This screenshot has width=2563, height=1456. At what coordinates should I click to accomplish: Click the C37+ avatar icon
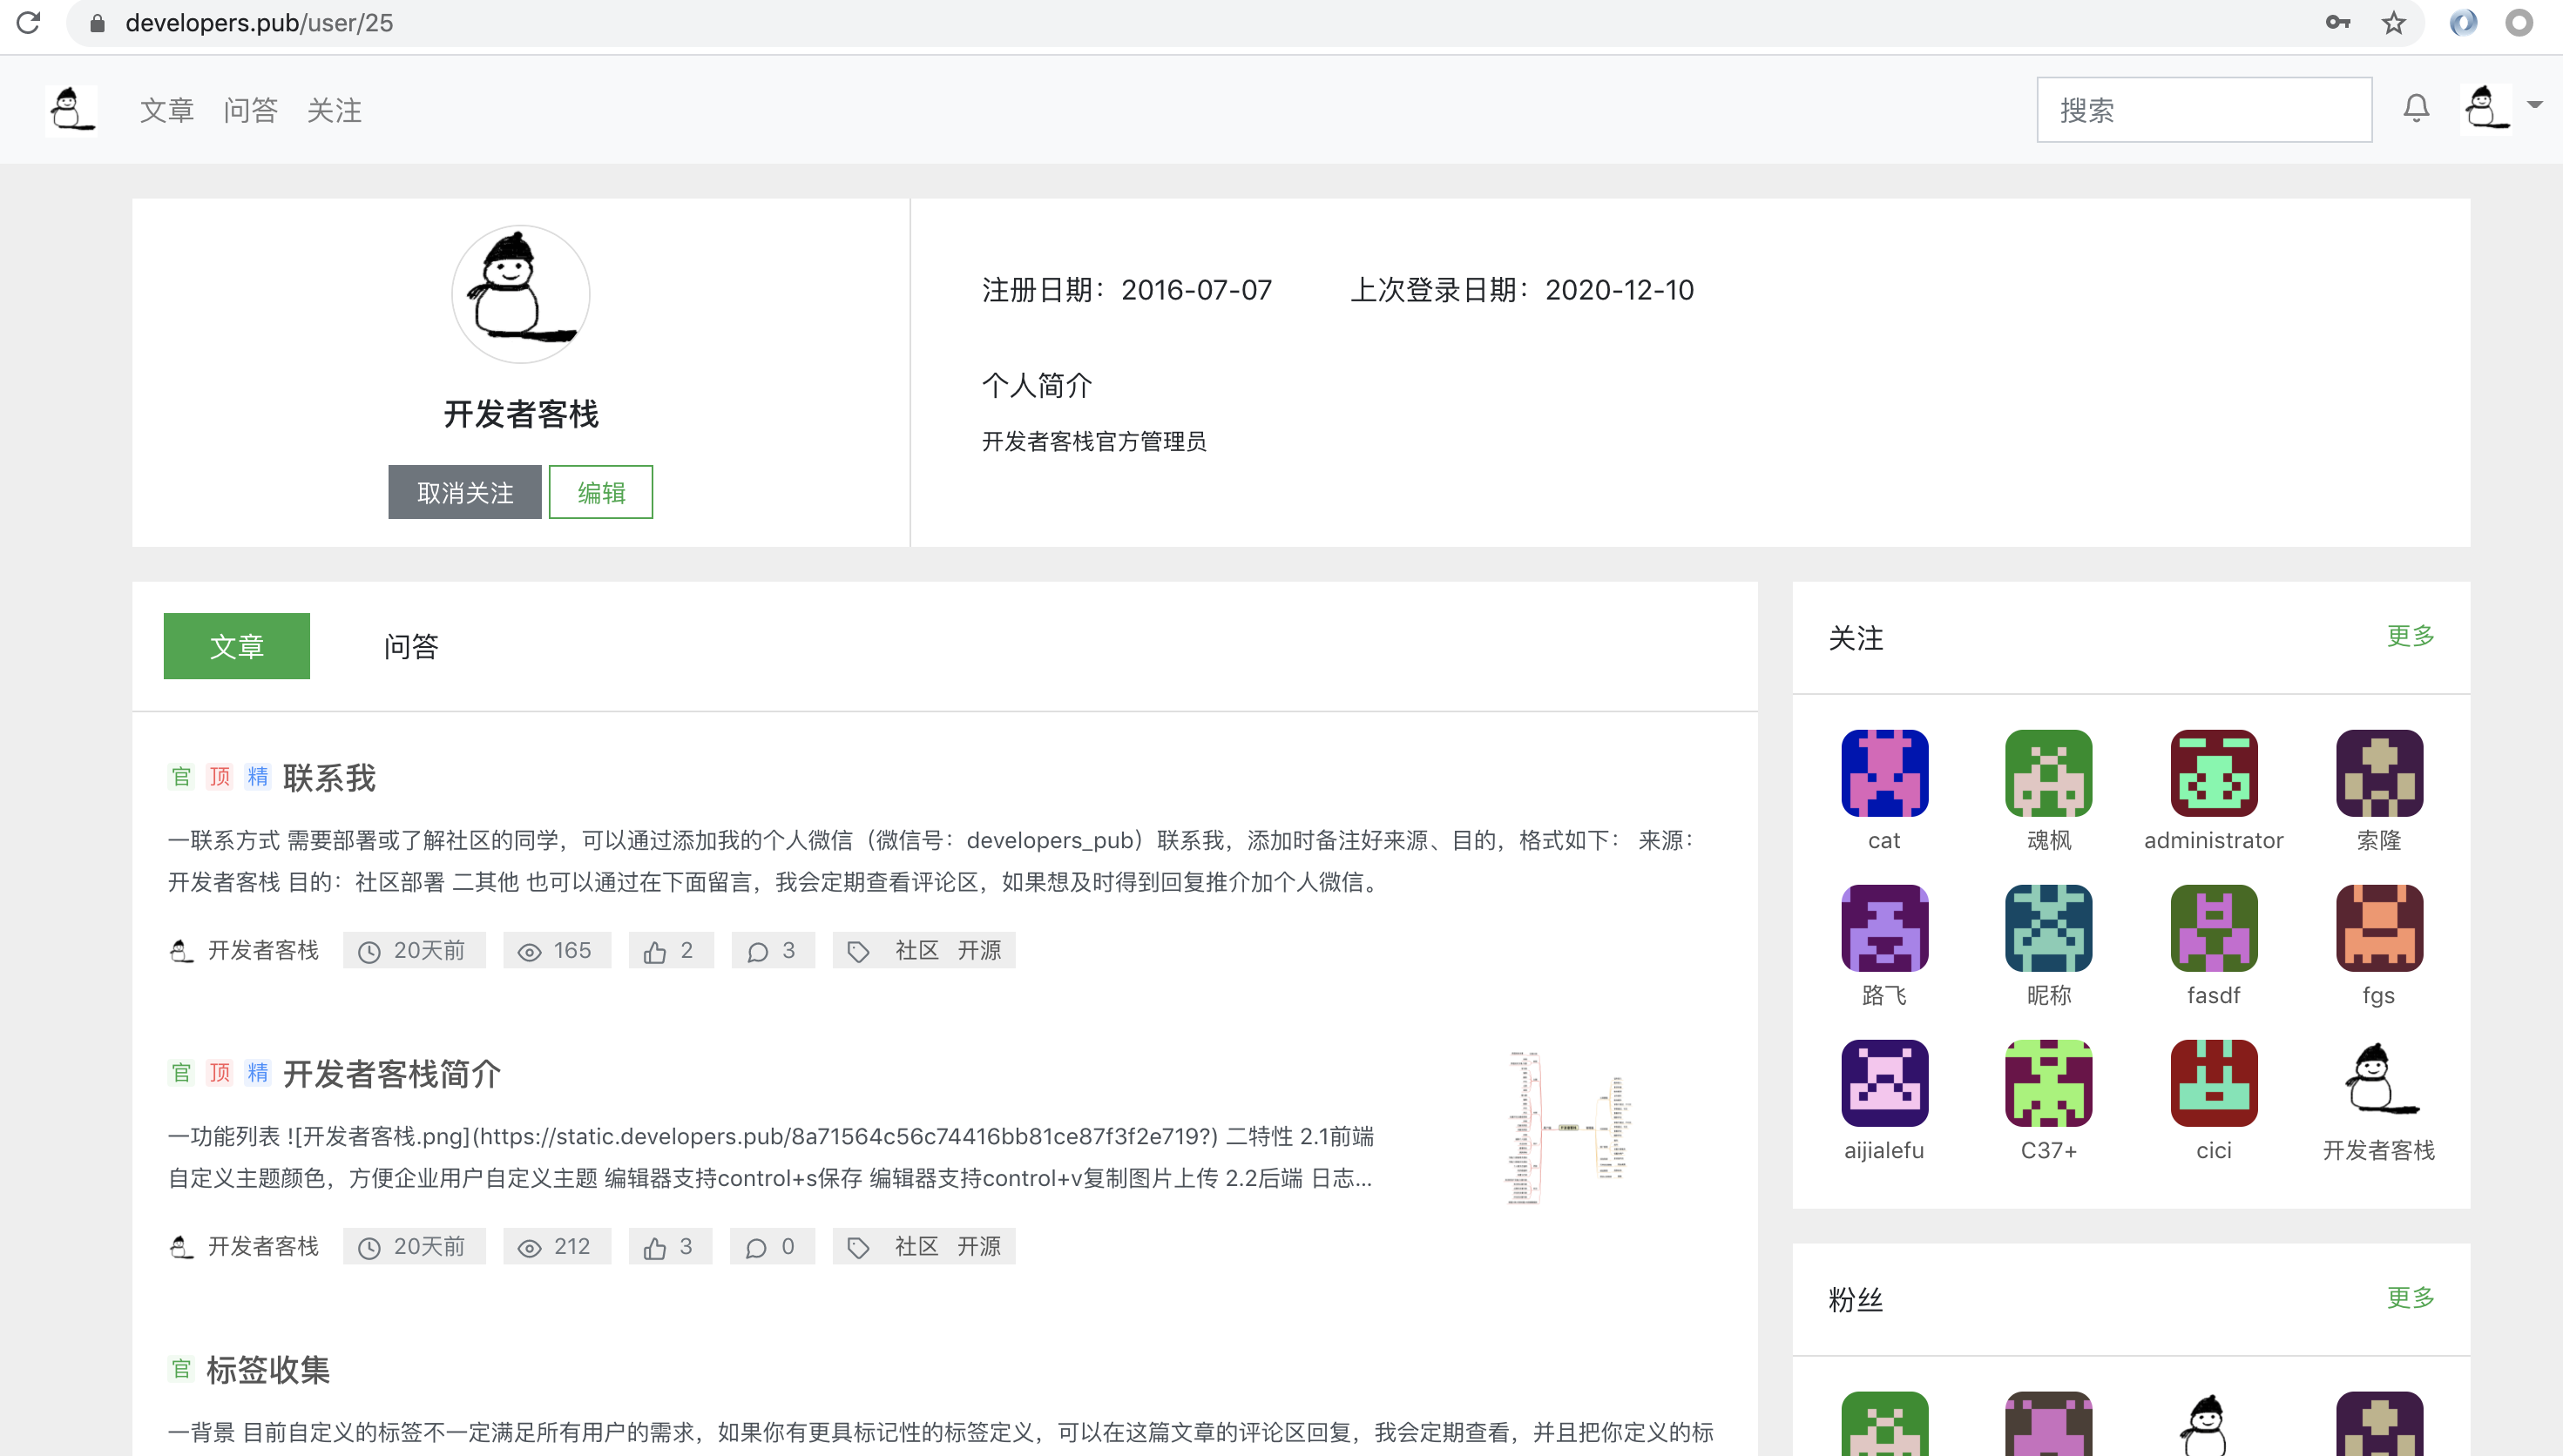2048,1082
